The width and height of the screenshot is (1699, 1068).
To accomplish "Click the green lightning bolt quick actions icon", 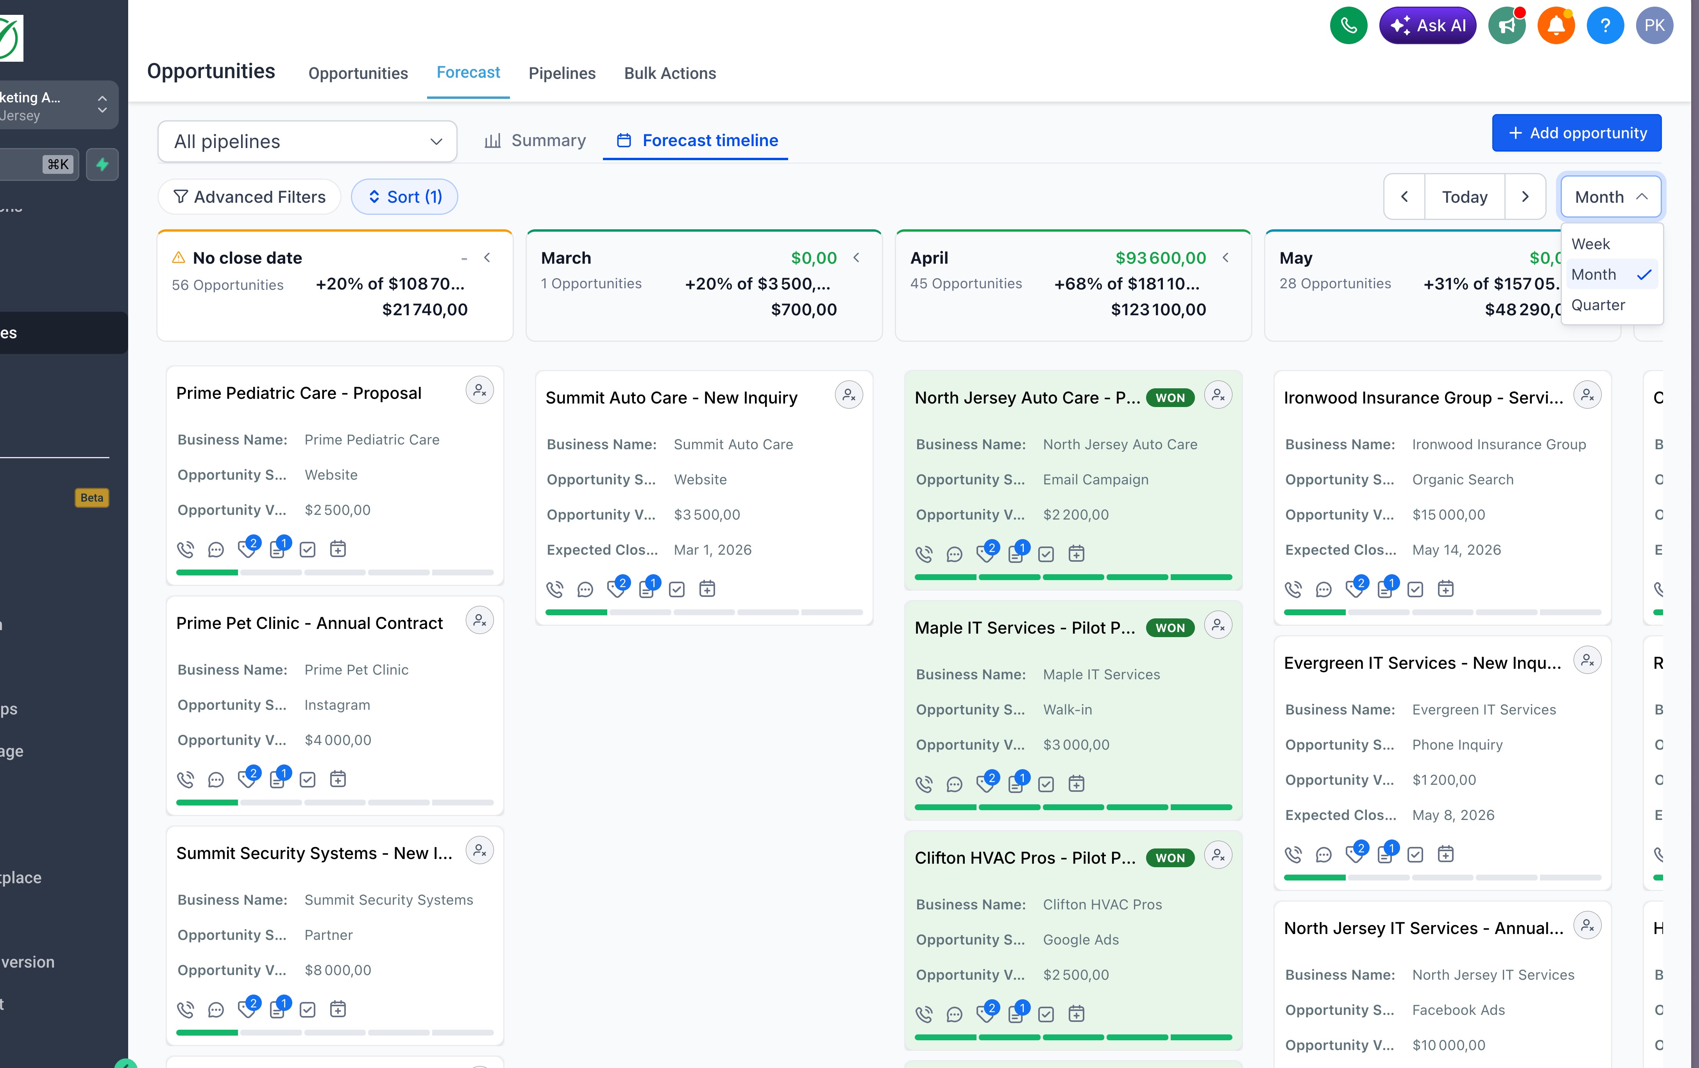I will [102, 164].
